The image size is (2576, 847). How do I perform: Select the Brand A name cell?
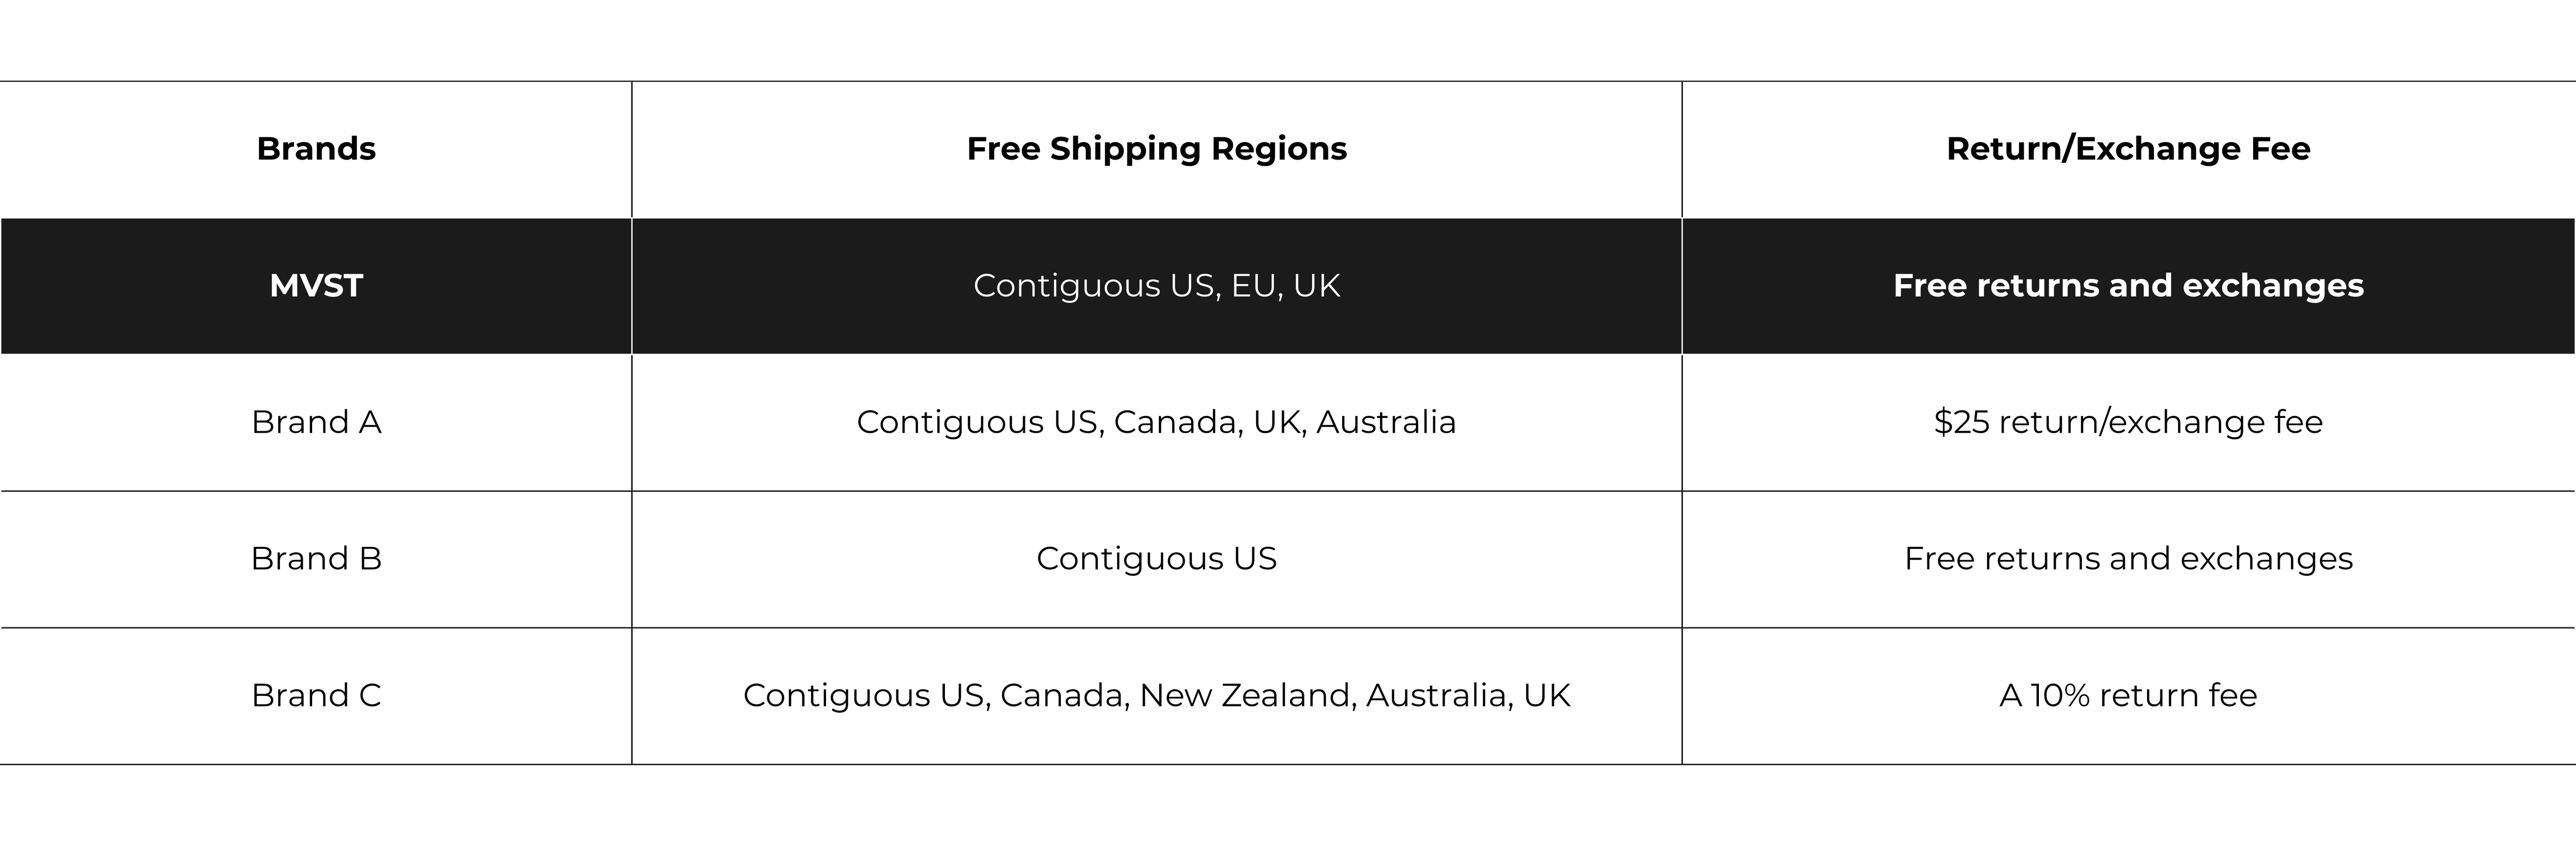pos(316,422)
